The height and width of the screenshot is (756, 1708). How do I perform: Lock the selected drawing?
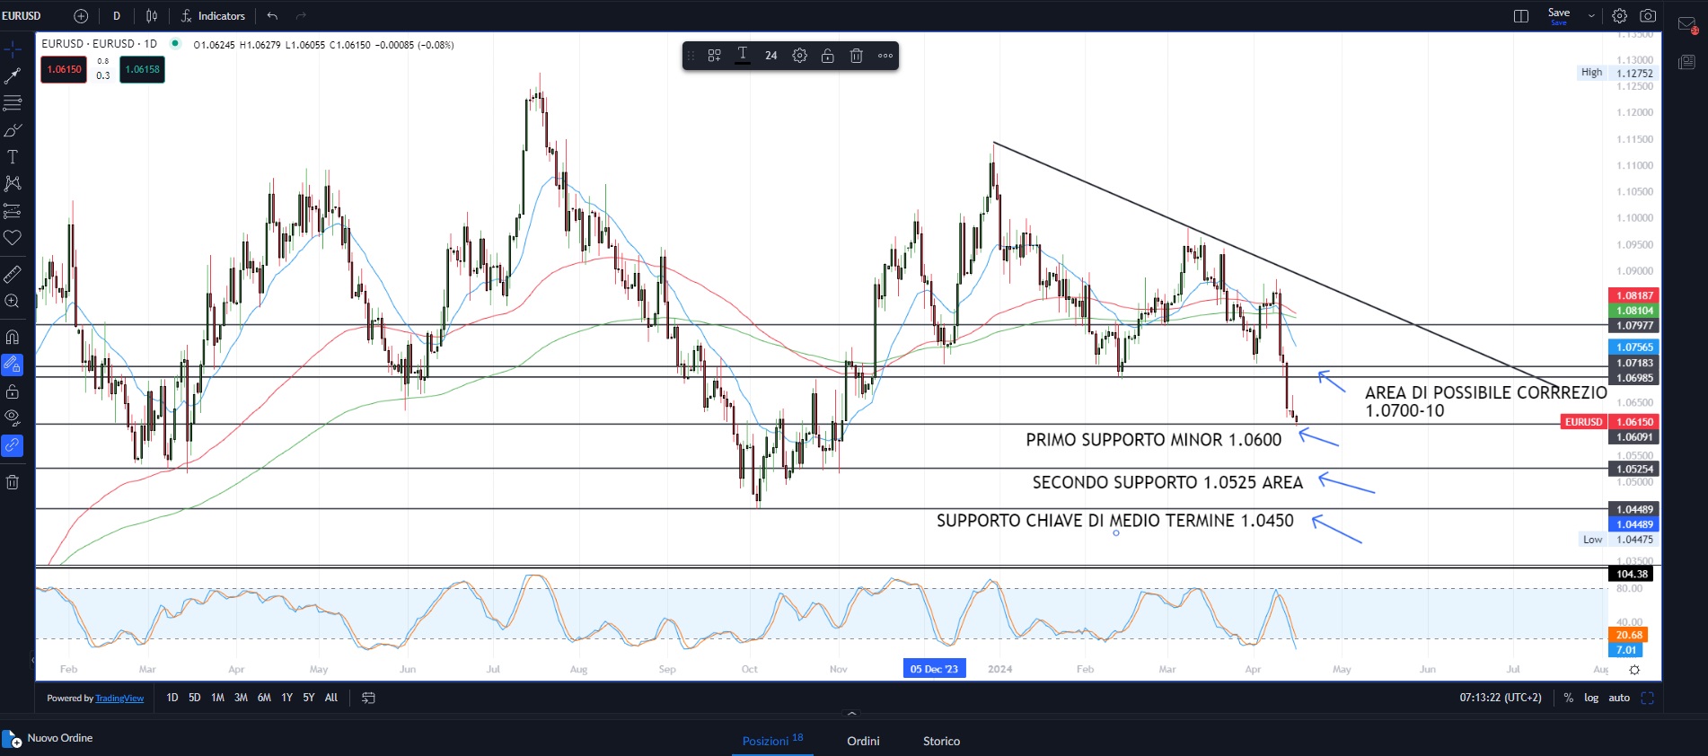[828, 56]
